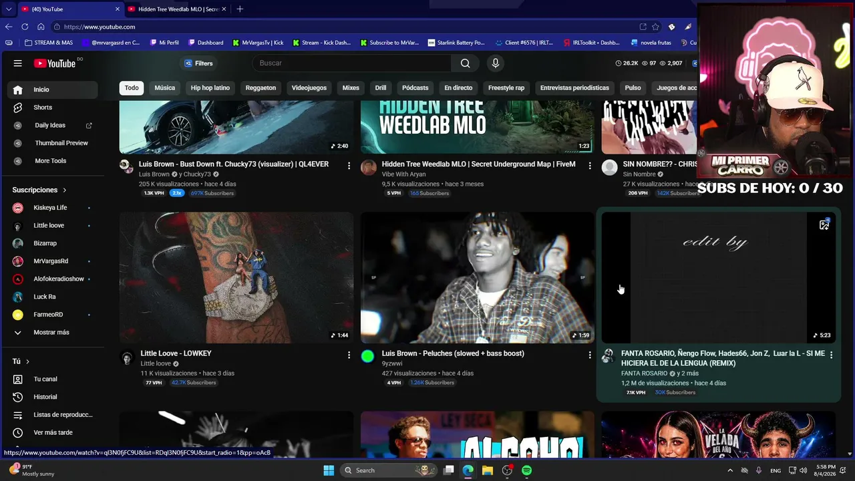This screenshot has height=481, width=855.
Task: Select the Hip hop latino chip
Action: pos(210,88)
